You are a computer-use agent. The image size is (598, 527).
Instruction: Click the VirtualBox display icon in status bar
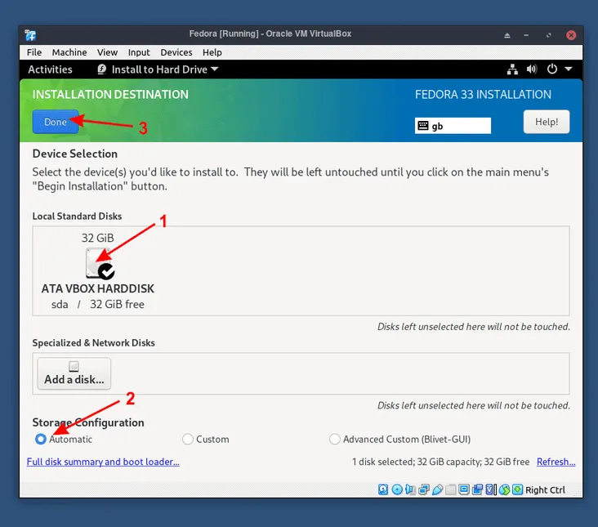pos(464,489)
